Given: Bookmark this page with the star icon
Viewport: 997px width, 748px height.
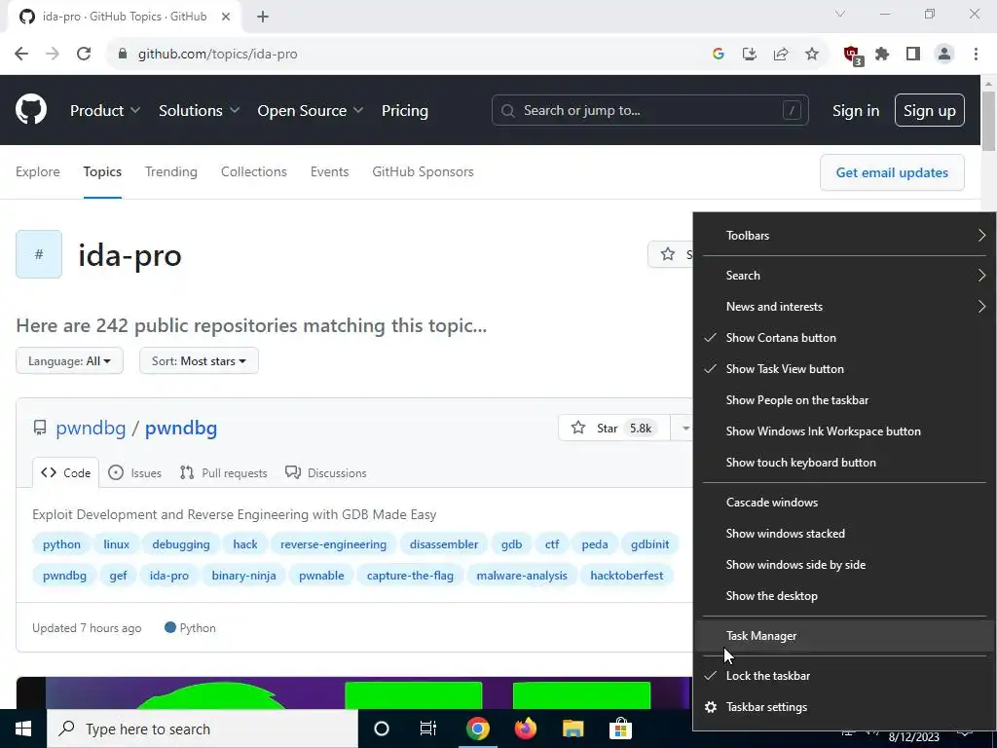Looking at the screenshot, I should pos(812,55).
